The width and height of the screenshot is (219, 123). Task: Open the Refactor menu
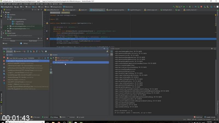(32, 4)
